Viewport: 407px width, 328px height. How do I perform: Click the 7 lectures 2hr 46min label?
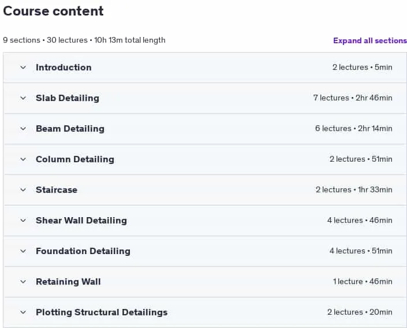[353, 98]
